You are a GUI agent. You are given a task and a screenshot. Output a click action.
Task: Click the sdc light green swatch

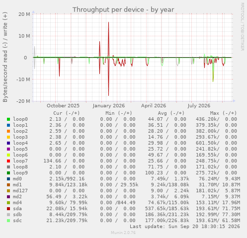tap(8, 221)
